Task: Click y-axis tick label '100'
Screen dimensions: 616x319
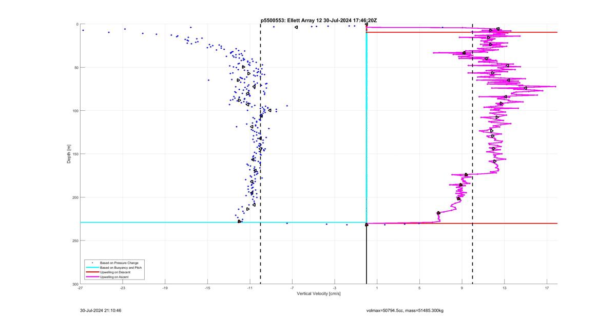Action: click(75, 111)
